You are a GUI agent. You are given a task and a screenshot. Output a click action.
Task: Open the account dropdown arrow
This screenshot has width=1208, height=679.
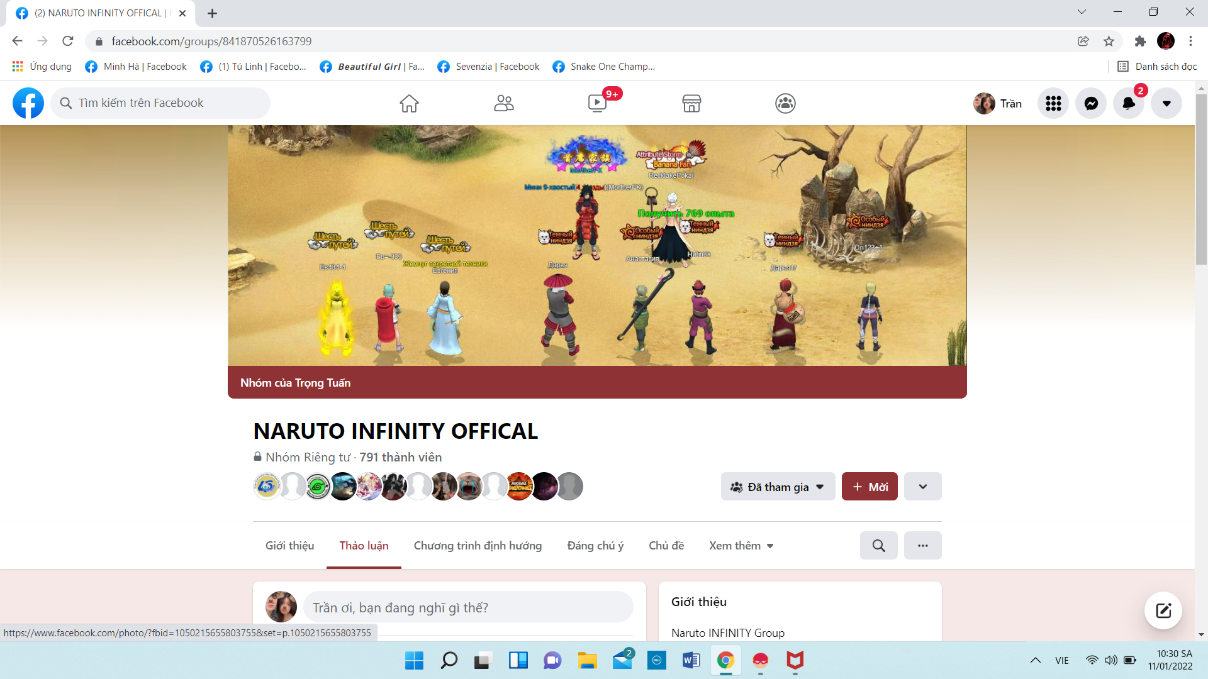(x=1166, y=103)
